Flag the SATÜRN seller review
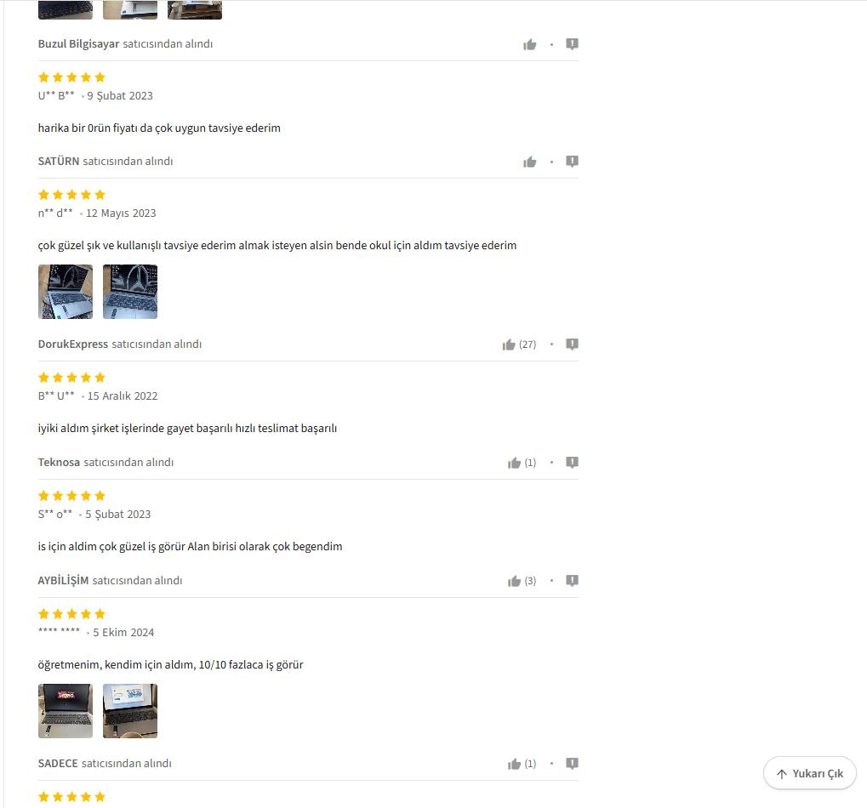The height and width of the screenshot is (808, 867). point(573,162)
